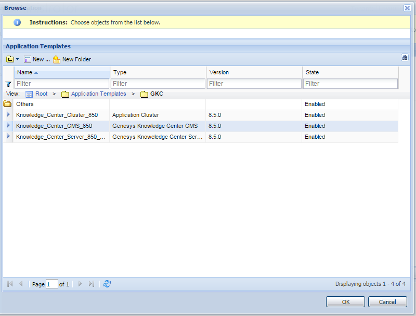Expand the Knowledge_Center_Cluster_850 row
The width and height of the screenshot is (416, 316).
[8, 114]
